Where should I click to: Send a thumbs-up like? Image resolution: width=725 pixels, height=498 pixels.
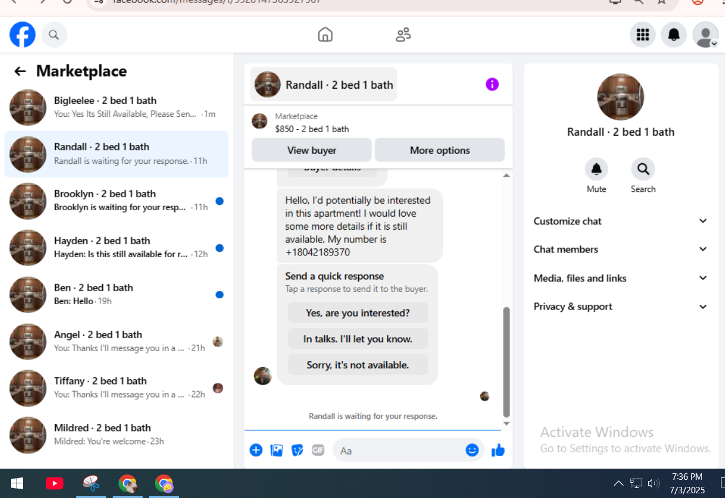point(498,450)
